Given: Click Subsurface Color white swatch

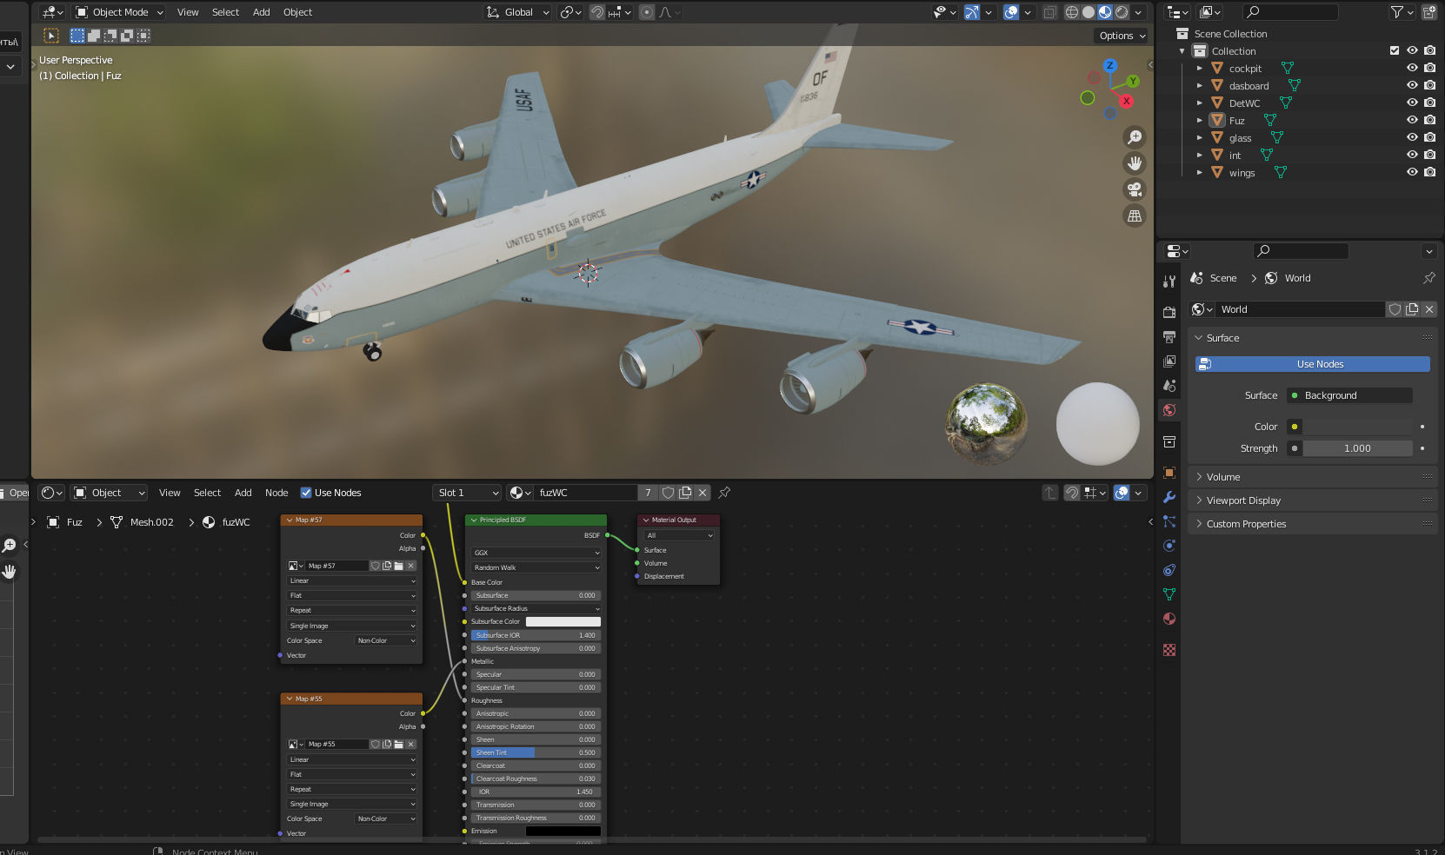Looking at the screenshot, I should (x=563, y=621).
